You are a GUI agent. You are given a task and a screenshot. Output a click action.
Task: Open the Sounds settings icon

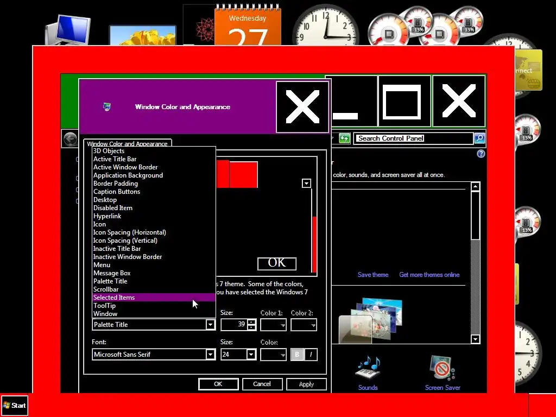tap(368, 373)
